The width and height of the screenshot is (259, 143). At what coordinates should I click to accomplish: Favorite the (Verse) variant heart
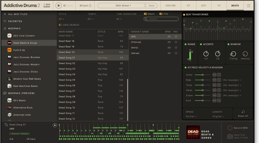pyautogui.click(x=176, y=53)
